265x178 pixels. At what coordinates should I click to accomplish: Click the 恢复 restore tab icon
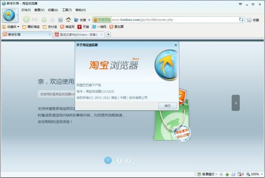(80, 20)
